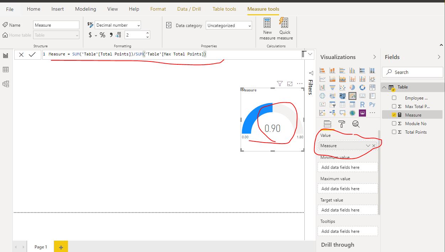Click the measure Name input field

pyautogui.click(x=56, y=25)
